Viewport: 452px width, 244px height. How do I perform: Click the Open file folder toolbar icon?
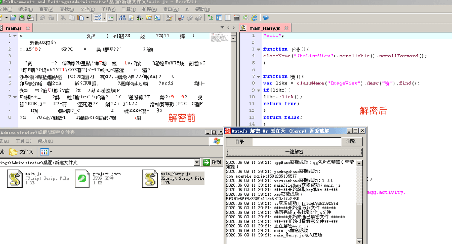click(x=13, y=18)
